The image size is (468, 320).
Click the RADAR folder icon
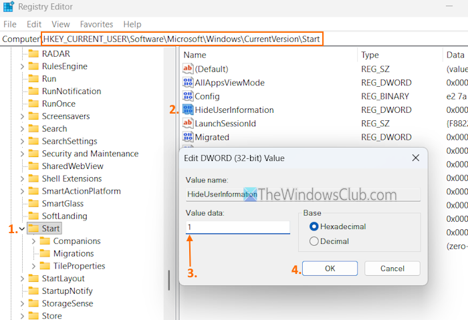33,53
